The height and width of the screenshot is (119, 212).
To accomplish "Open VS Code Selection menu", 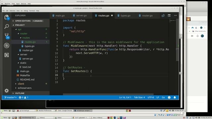I will pyautogui.click(x=12, y=11).
